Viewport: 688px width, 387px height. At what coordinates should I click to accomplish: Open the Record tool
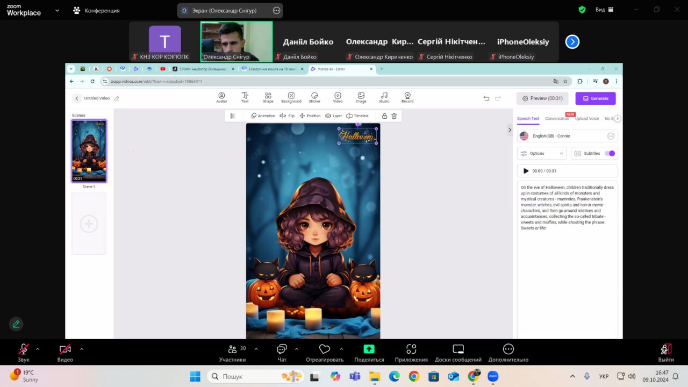click(407, 97)
